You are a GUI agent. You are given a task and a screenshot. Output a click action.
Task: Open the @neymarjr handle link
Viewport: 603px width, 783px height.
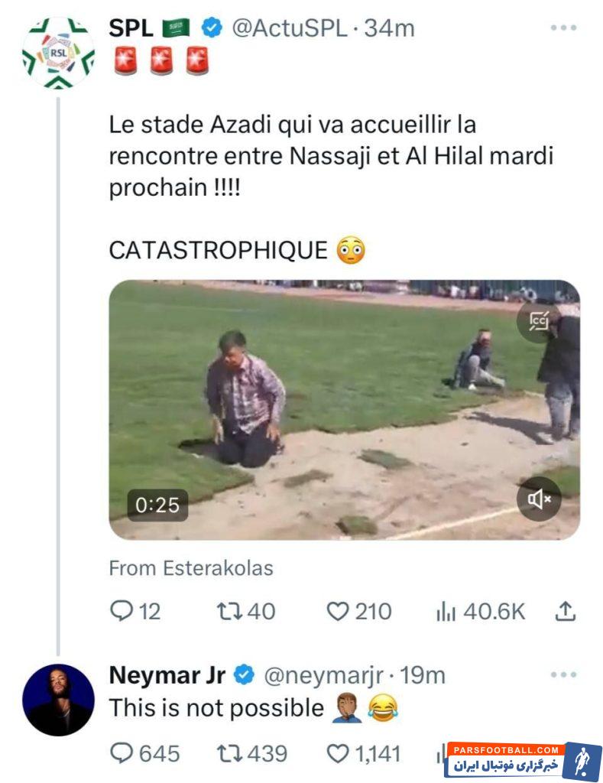[324, 675]
